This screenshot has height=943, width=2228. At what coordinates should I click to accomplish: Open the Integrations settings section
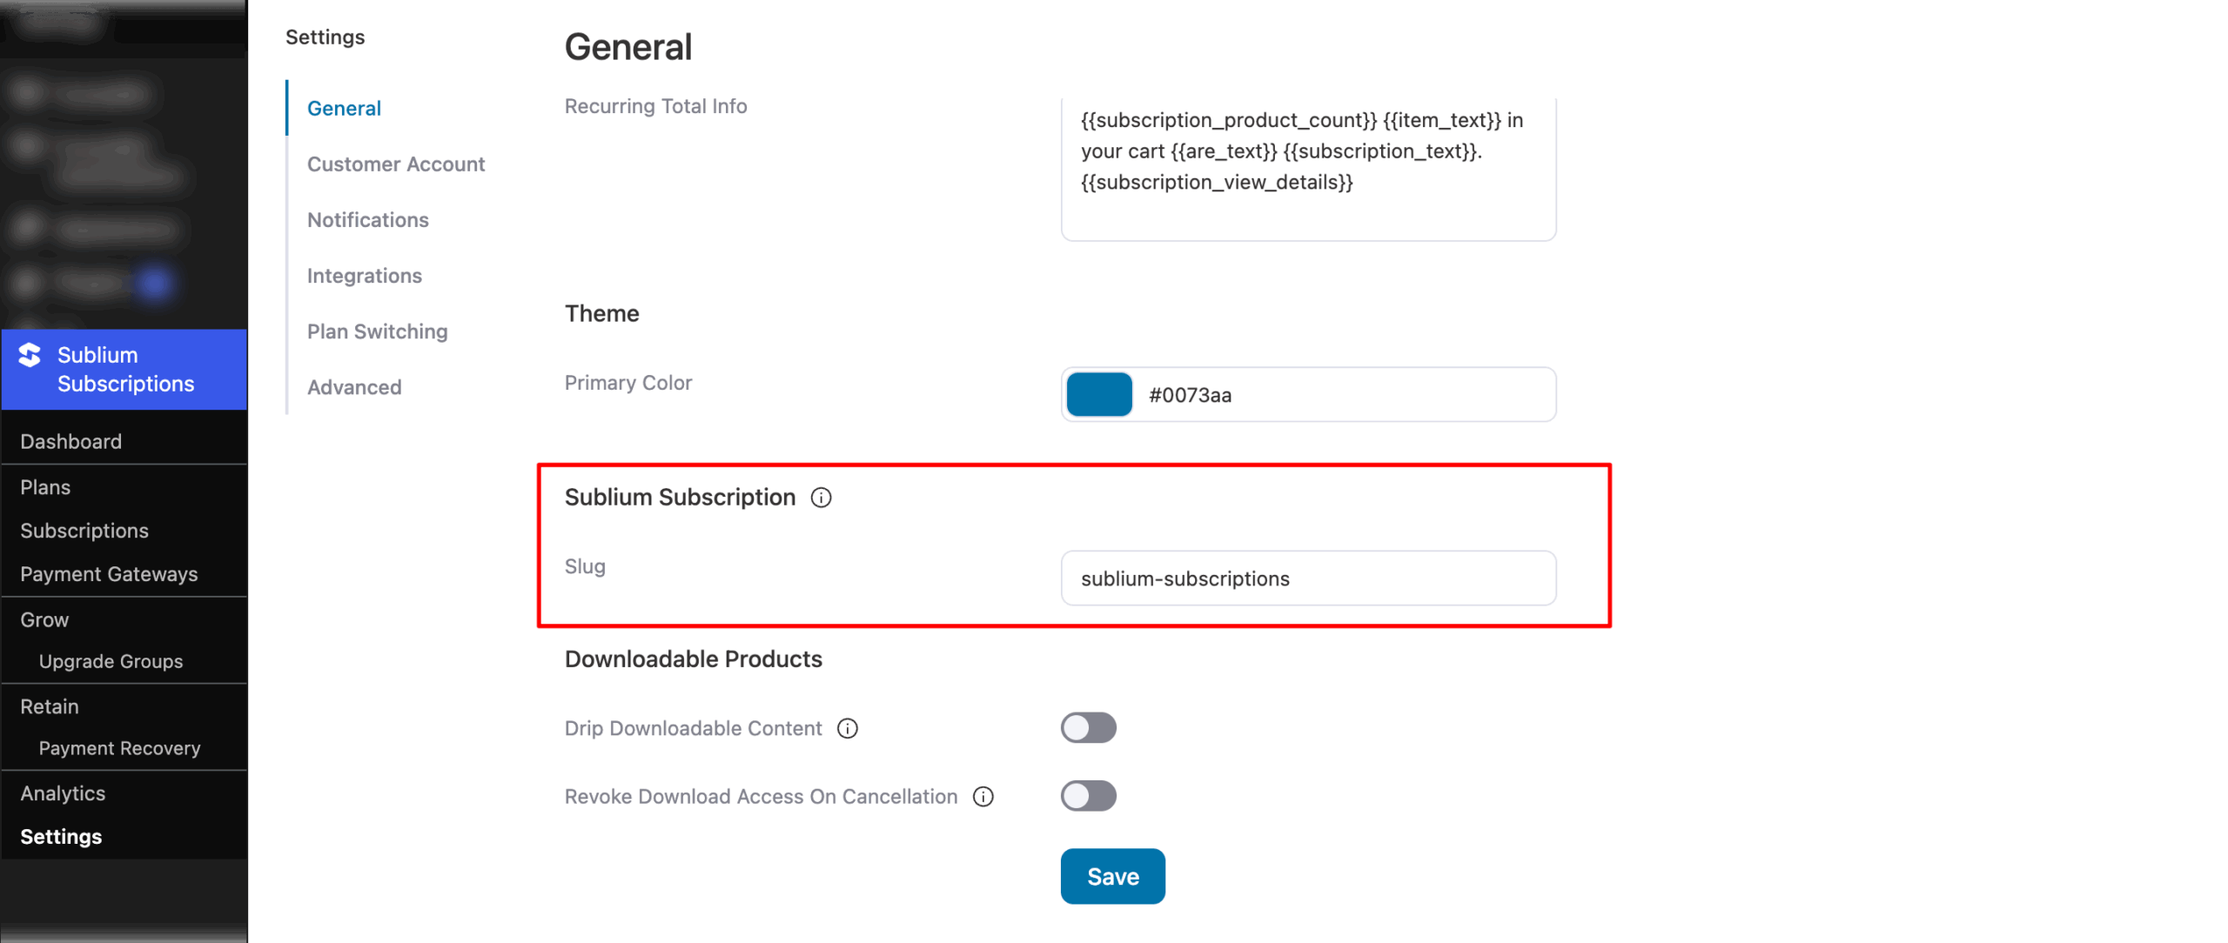364,275
